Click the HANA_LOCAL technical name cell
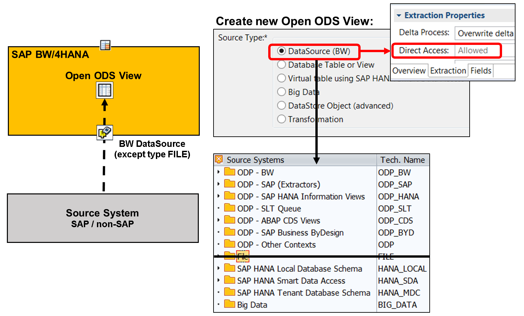Screen dimensions: 524x316 click(402, 269)
